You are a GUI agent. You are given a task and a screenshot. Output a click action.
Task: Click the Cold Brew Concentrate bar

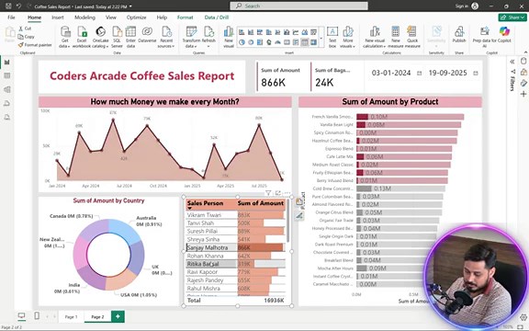[400, 188]
